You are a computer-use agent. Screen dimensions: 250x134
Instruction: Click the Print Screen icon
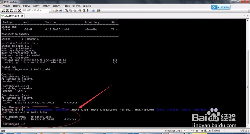(66, 11)
